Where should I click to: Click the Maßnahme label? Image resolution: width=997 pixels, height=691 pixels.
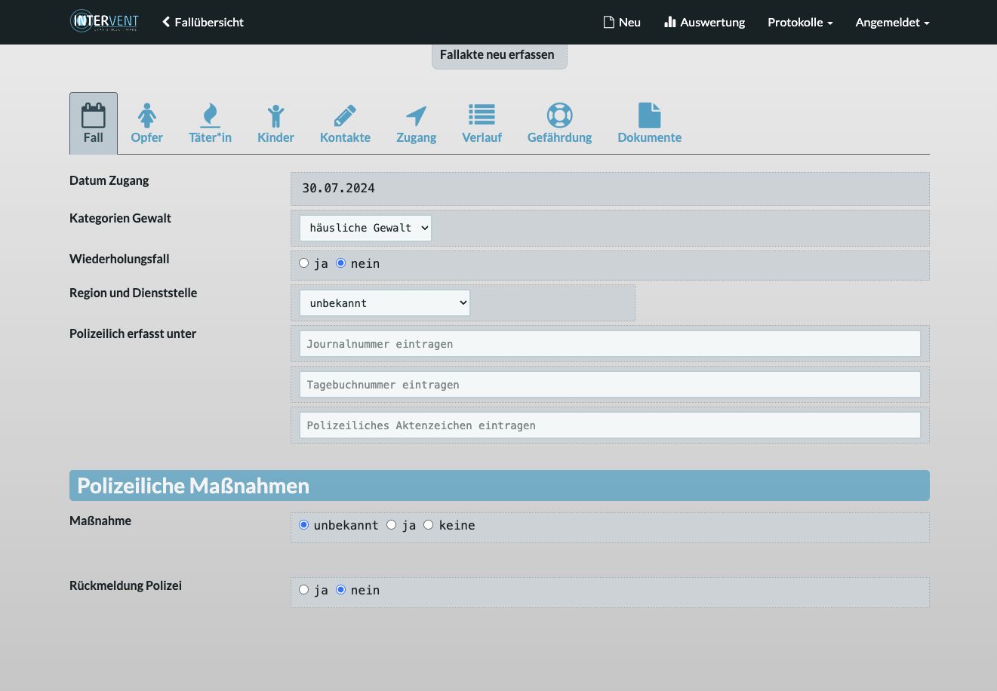point(100,521)
